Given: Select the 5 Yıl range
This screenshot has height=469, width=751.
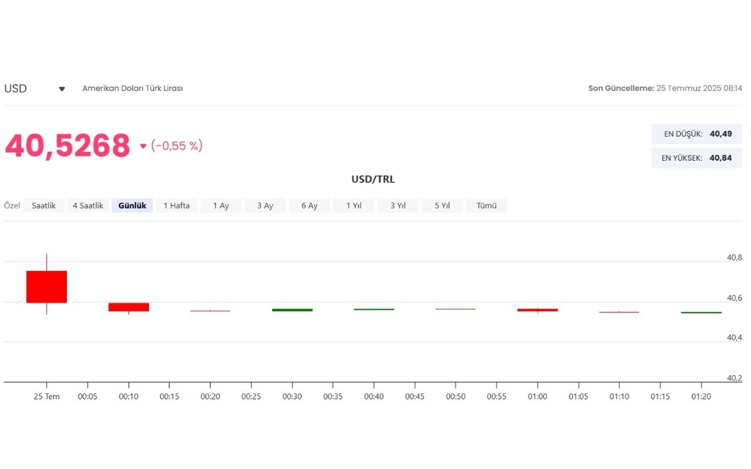Looking at the screenshot, I should (442, 206).
